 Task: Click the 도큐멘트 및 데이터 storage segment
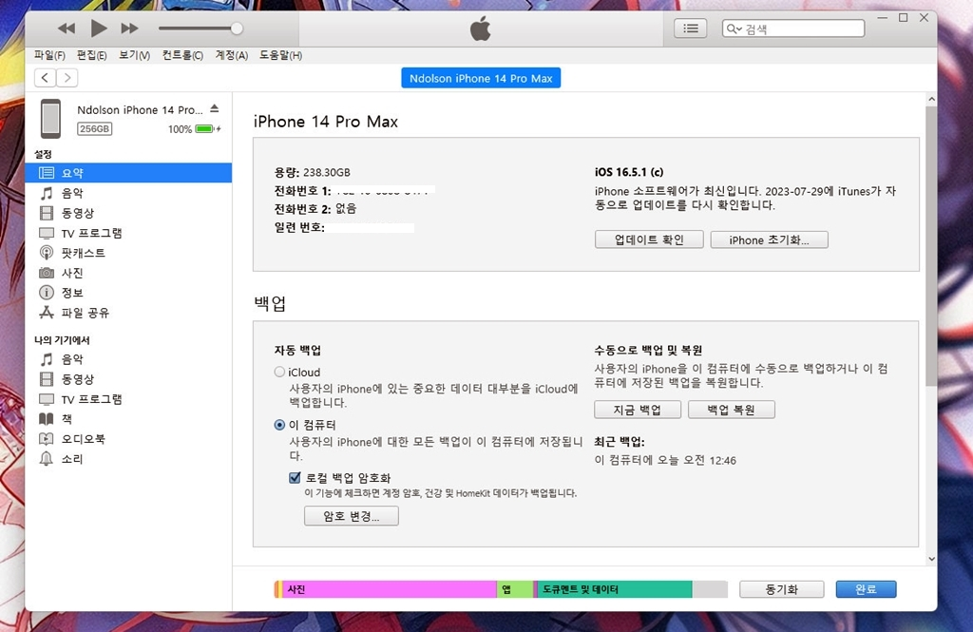pos(615,589)
